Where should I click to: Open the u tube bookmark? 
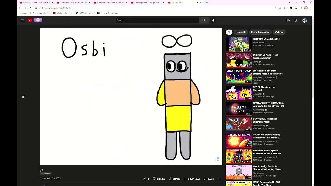(57, 13)
